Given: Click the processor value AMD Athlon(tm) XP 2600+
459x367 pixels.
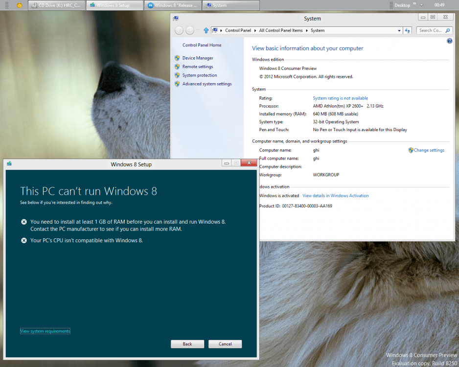Looking at the screenshot, I should [x=338, y=106].
